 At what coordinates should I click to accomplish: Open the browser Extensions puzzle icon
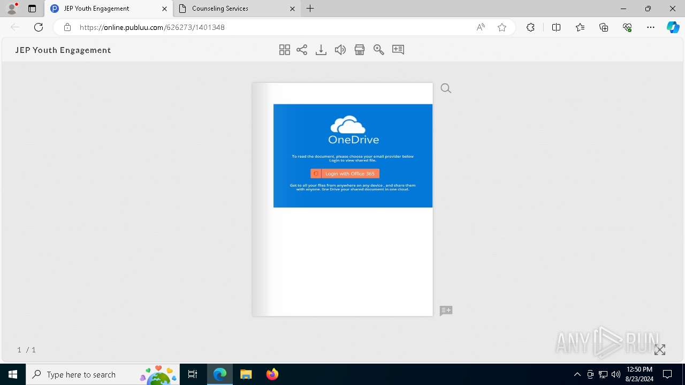click(530, 27)
